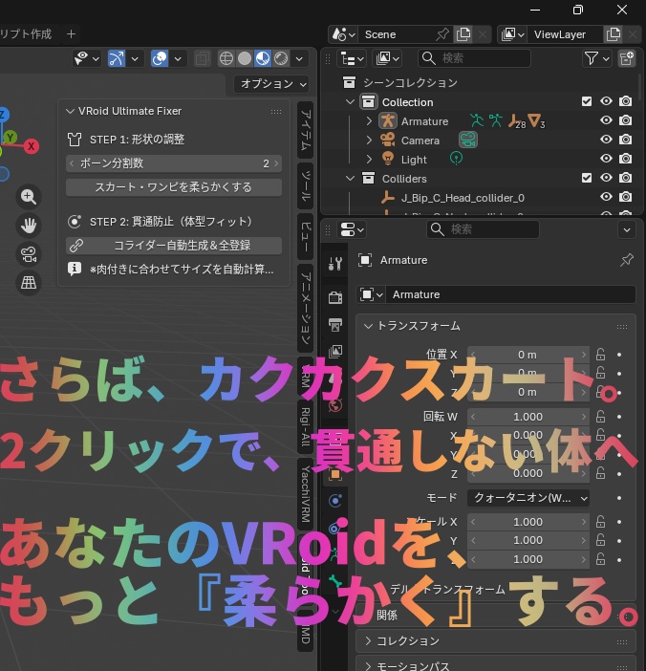Open the オプション dropdown
The width and height of the screenshot is (646, 671).
click(x=273, y=83)
